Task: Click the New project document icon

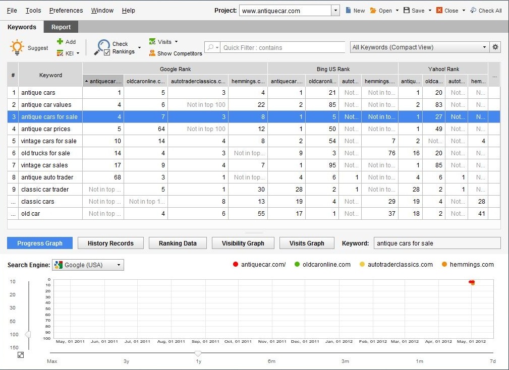Action: (x=348, y=11)
